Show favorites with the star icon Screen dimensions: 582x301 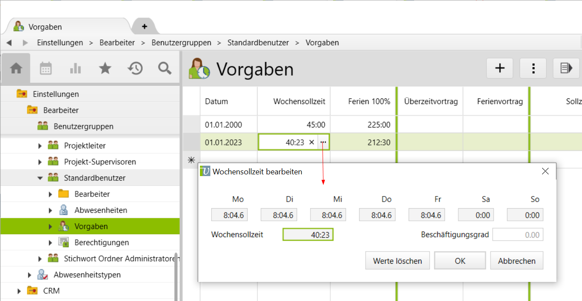105,69
